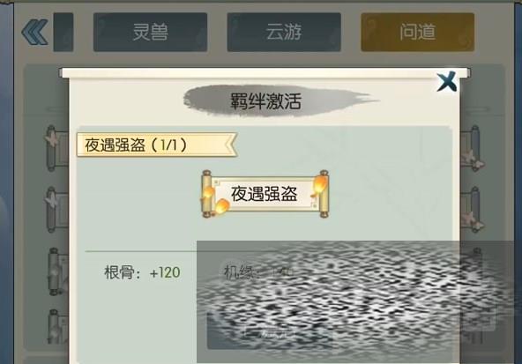The image size is (522, 364).
Task: Tap the double-chevron back arrow
Action: tap(34, 32)
